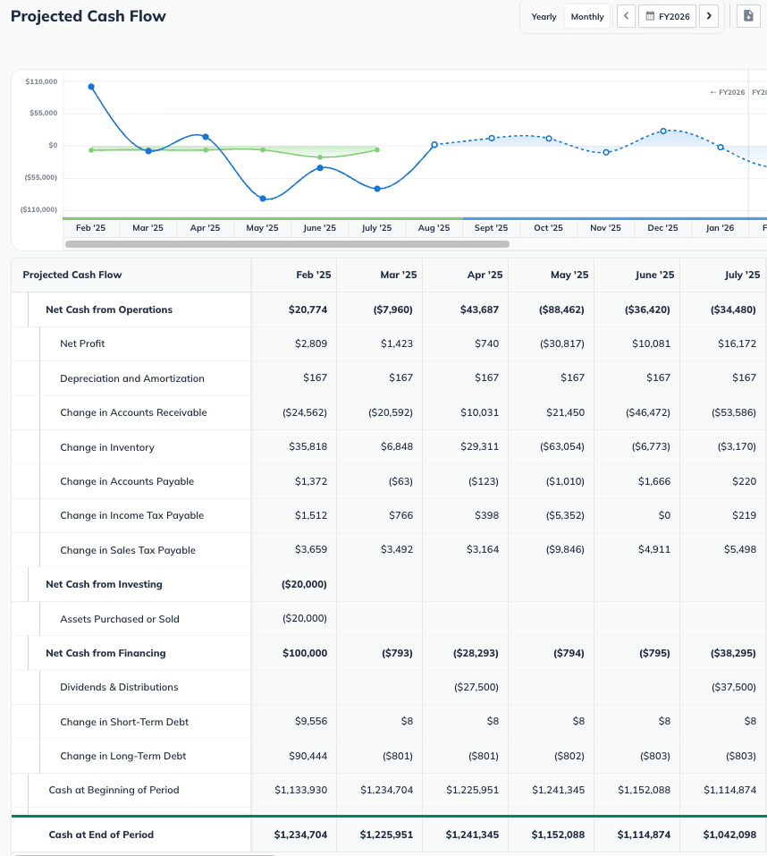The image size is (767, 856).
Task: Click the ($9,846) sales tax value
Action: (x=565, y=549)
